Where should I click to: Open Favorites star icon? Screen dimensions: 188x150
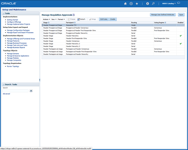tap(137, 4)
